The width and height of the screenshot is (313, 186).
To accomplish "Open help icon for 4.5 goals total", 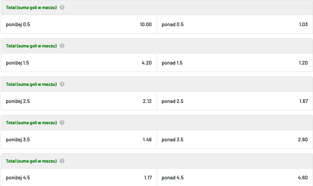I will tap(62, 161).
